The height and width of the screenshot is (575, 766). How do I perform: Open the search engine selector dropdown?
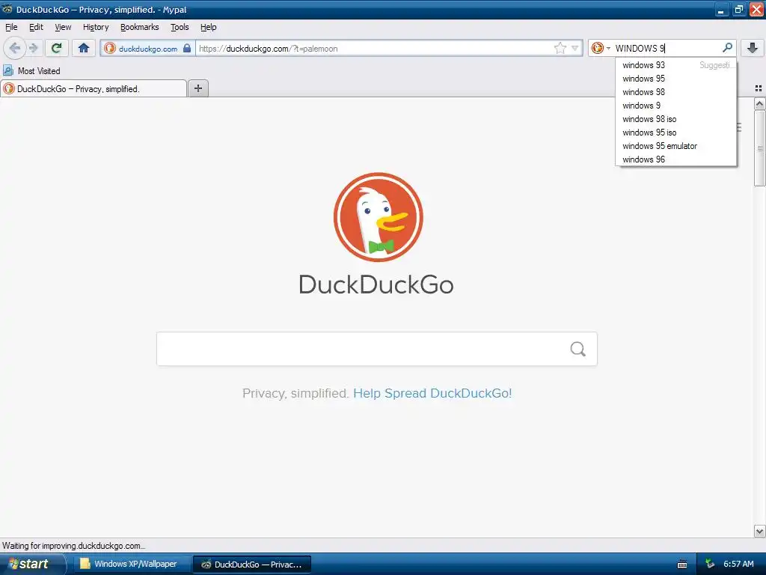[601, 48]
